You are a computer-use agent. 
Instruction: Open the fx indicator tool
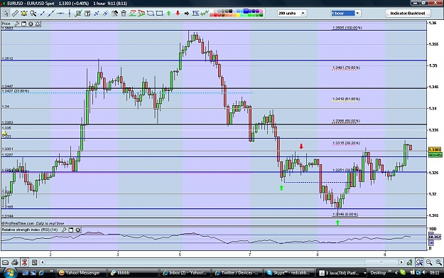[195, 14]
